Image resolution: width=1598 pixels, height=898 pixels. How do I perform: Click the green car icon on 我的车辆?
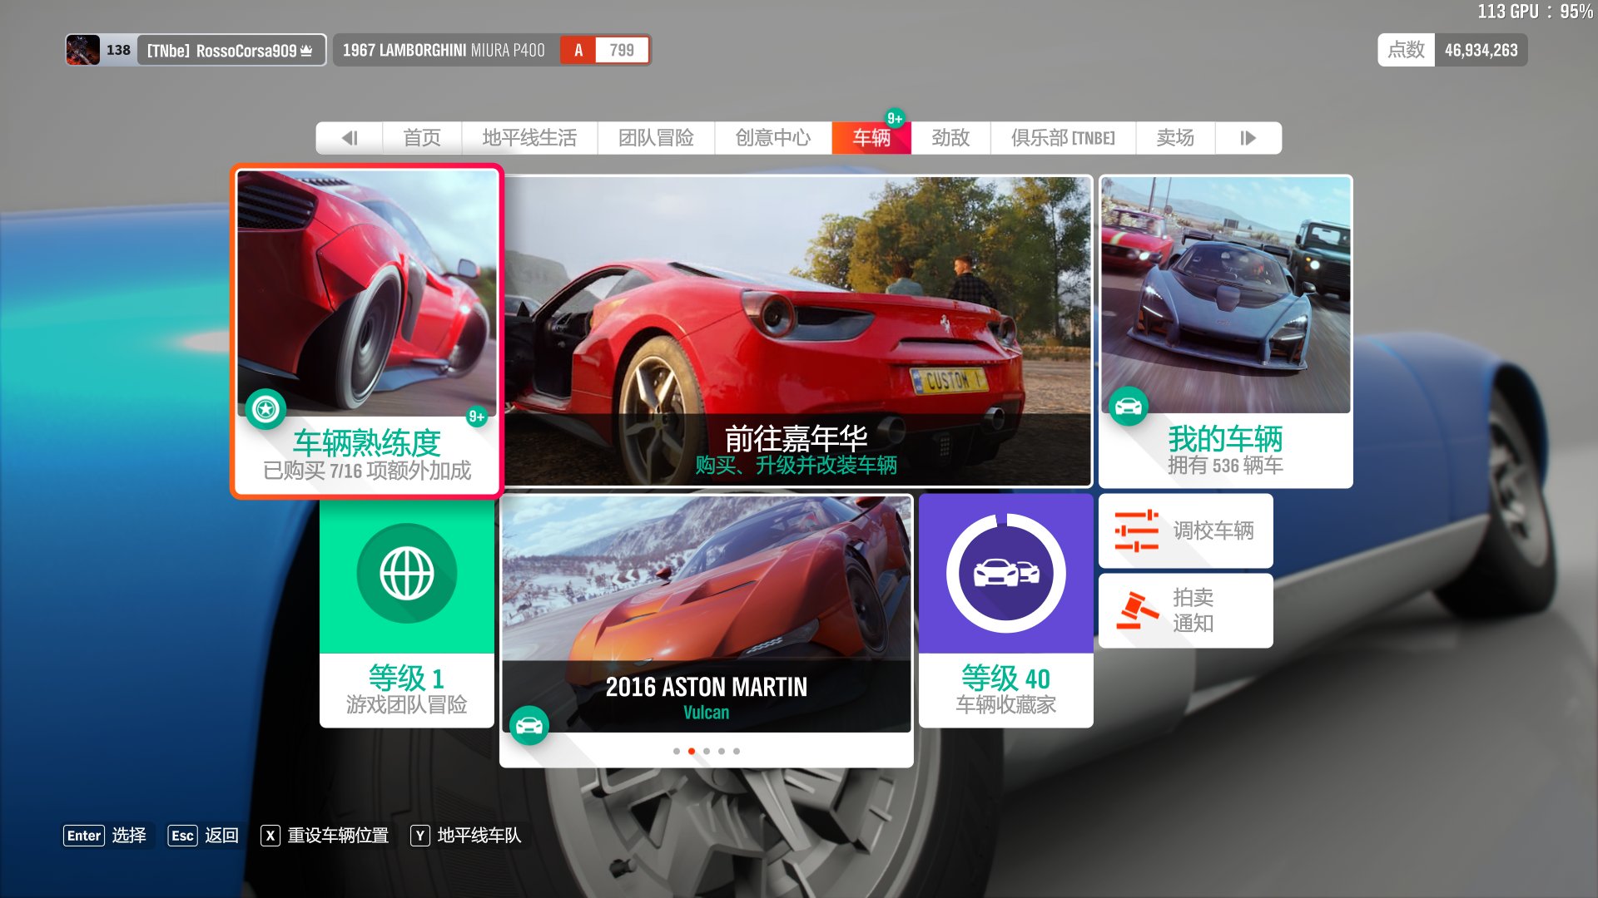coord(1129,407)
